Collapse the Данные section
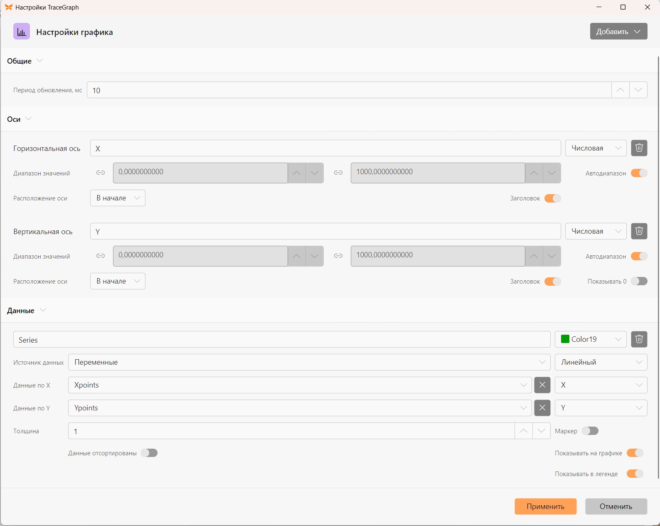The width and height of the screenshot is (660, 526). click(x=43, y=310)
